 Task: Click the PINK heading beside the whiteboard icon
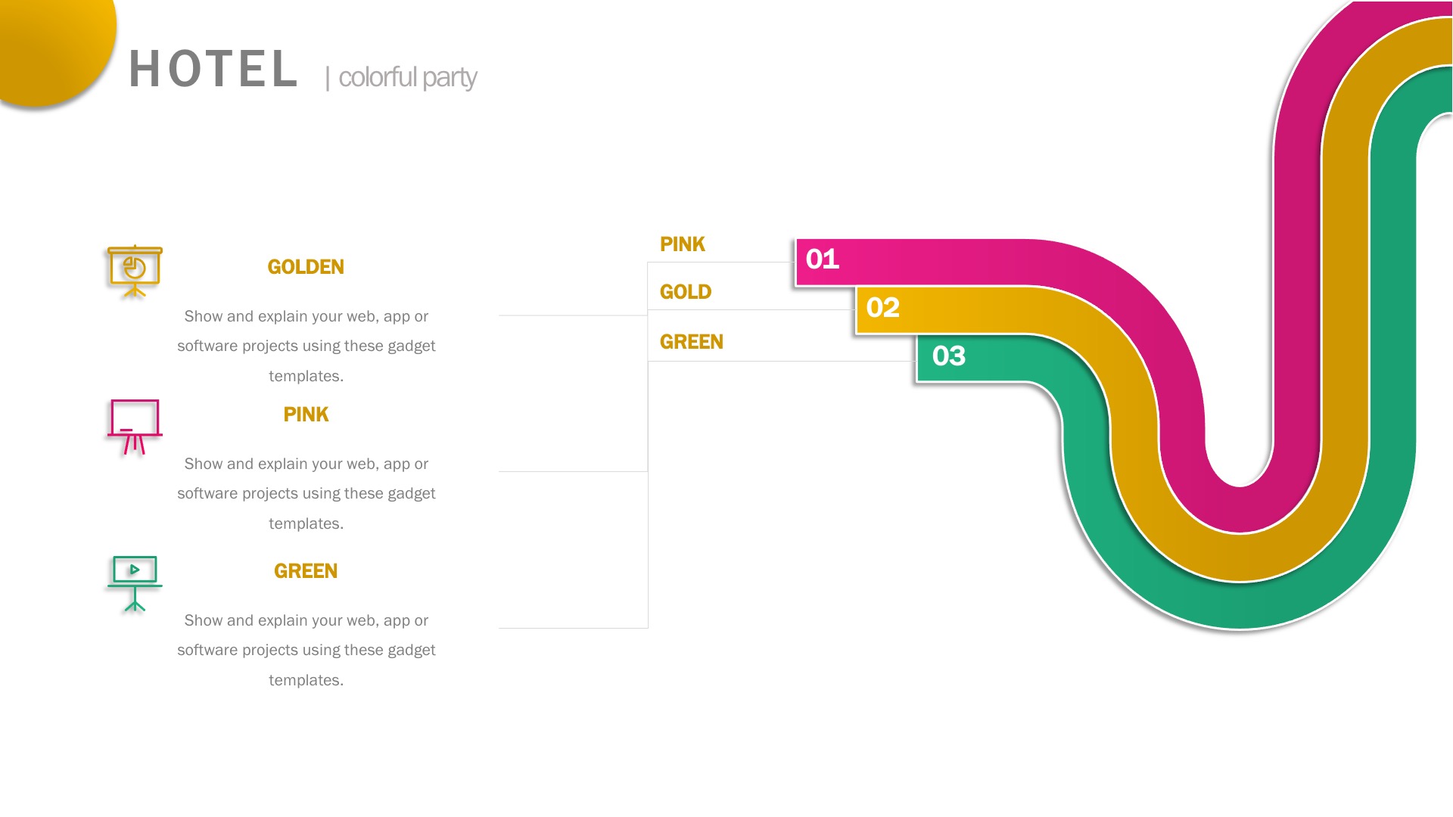tap(306, 415)
